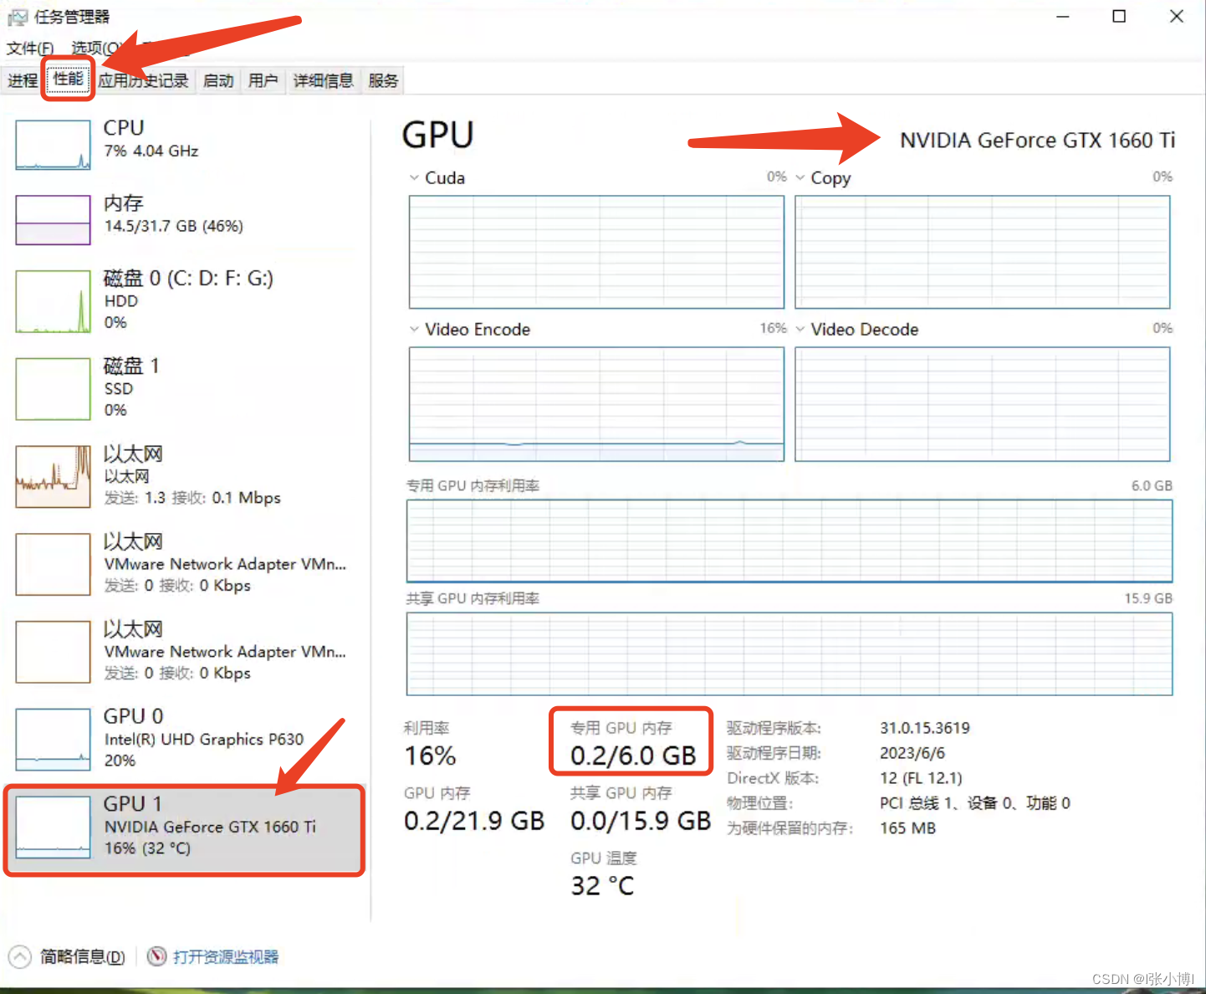Switch to the 启动 tab
Screen dimensions: 1206x994
click(x=218, y=80)
